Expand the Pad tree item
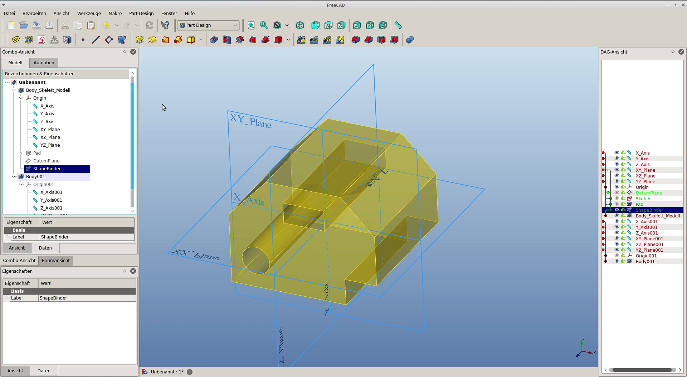Screen dimensions: 687x377 tap(21, 153)
